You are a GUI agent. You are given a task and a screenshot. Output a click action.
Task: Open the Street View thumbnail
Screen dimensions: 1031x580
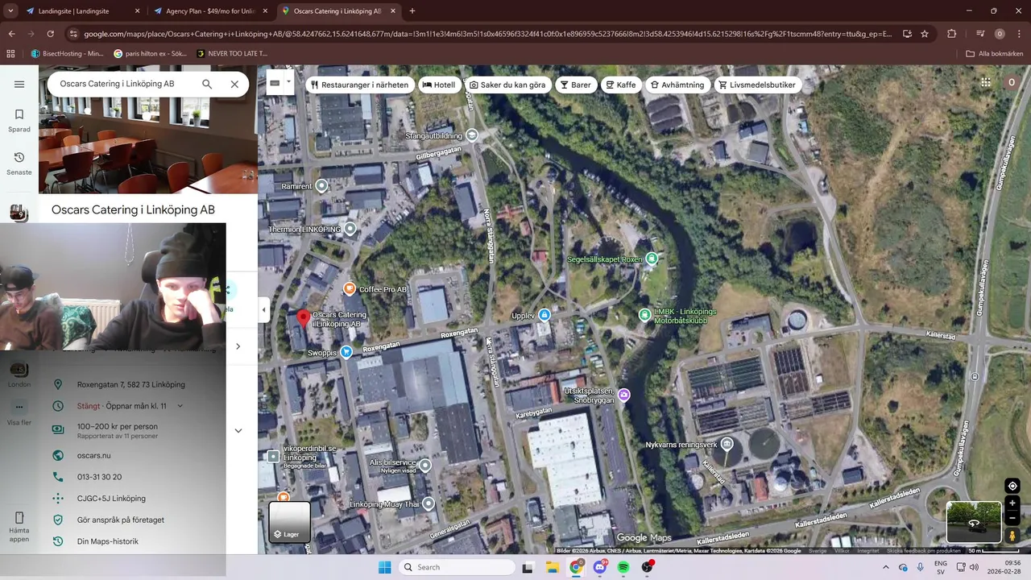[974, 522]
